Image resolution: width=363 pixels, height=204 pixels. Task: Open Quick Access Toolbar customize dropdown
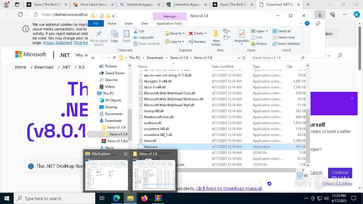[x=113, y=16]
